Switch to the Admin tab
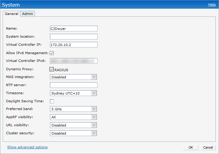 (x=28, y=14)
